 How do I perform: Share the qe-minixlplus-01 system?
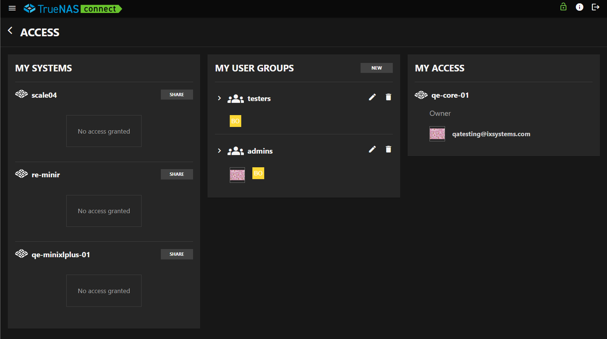tap(177, 254)
